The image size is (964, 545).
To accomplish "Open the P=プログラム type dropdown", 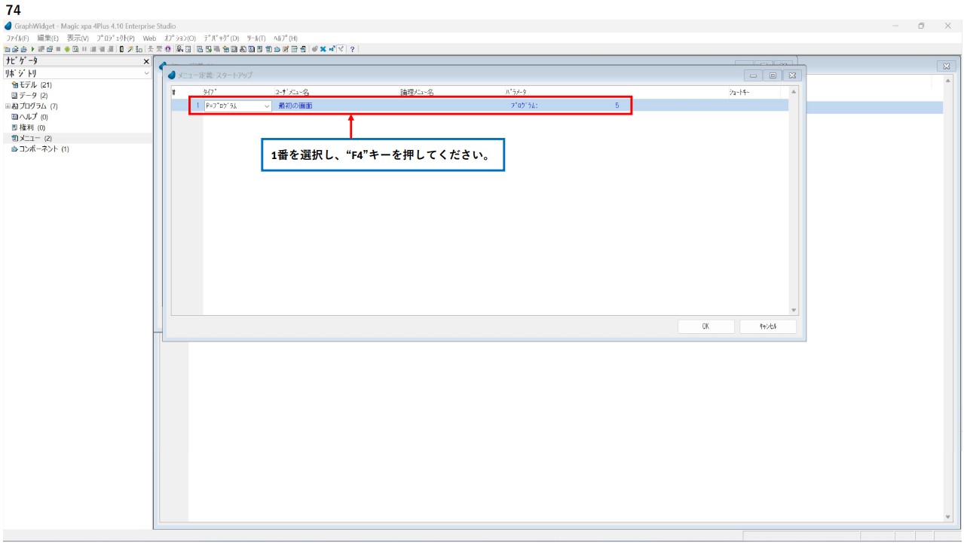I will point(267,106).
